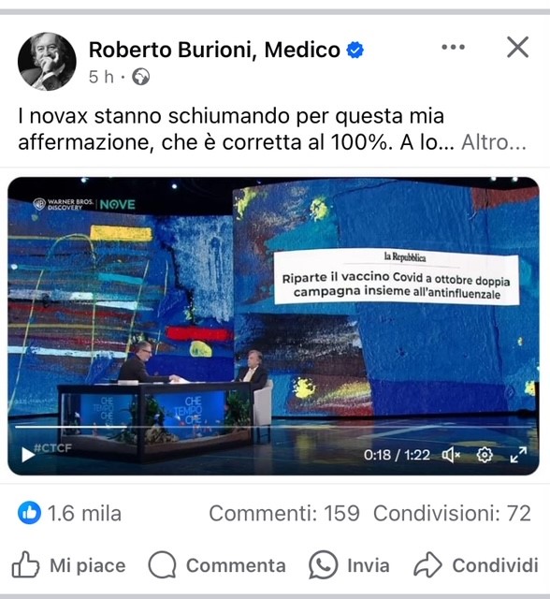This screenshot has width=550, height=599.
Task: Open Commenti: 159 comments list
Action: point(284,513)
